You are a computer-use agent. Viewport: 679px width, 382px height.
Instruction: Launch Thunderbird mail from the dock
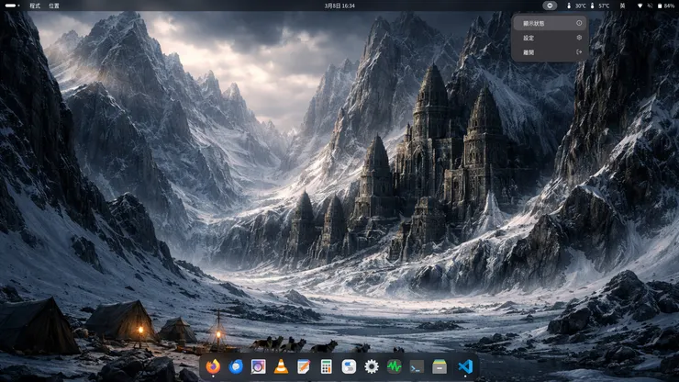click(237, 366)
